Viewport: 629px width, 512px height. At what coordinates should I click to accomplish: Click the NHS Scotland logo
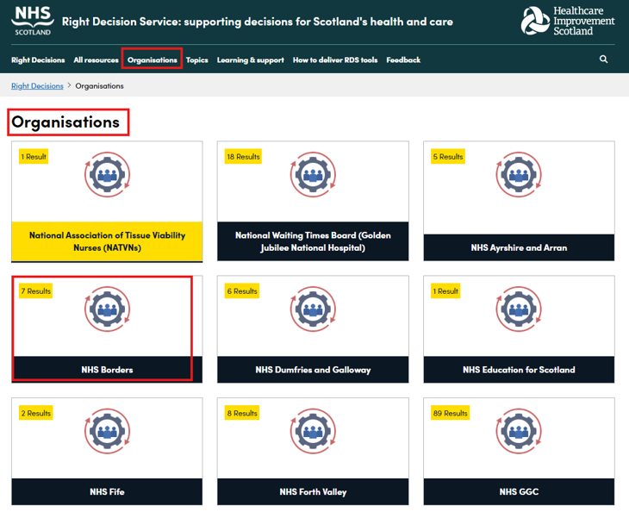click(x=33, y=21)
